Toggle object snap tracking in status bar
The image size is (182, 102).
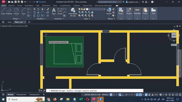click(x=137, y=95)
